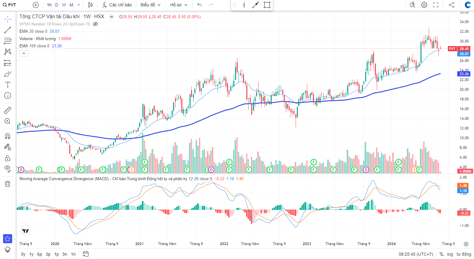Open the quick search lightning icon
This screenshot has width=474, height=259.
pos(412,5)
